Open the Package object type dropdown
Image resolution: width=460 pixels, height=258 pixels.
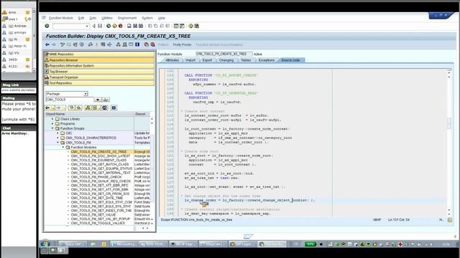coord(86,94)
